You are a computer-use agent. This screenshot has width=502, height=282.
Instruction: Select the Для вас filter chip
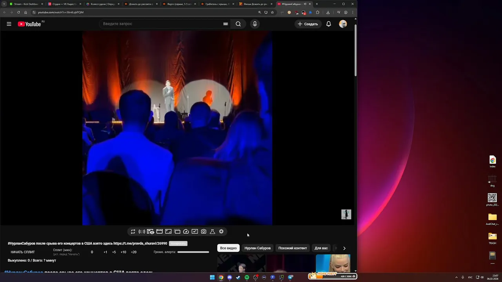(321, 248)
